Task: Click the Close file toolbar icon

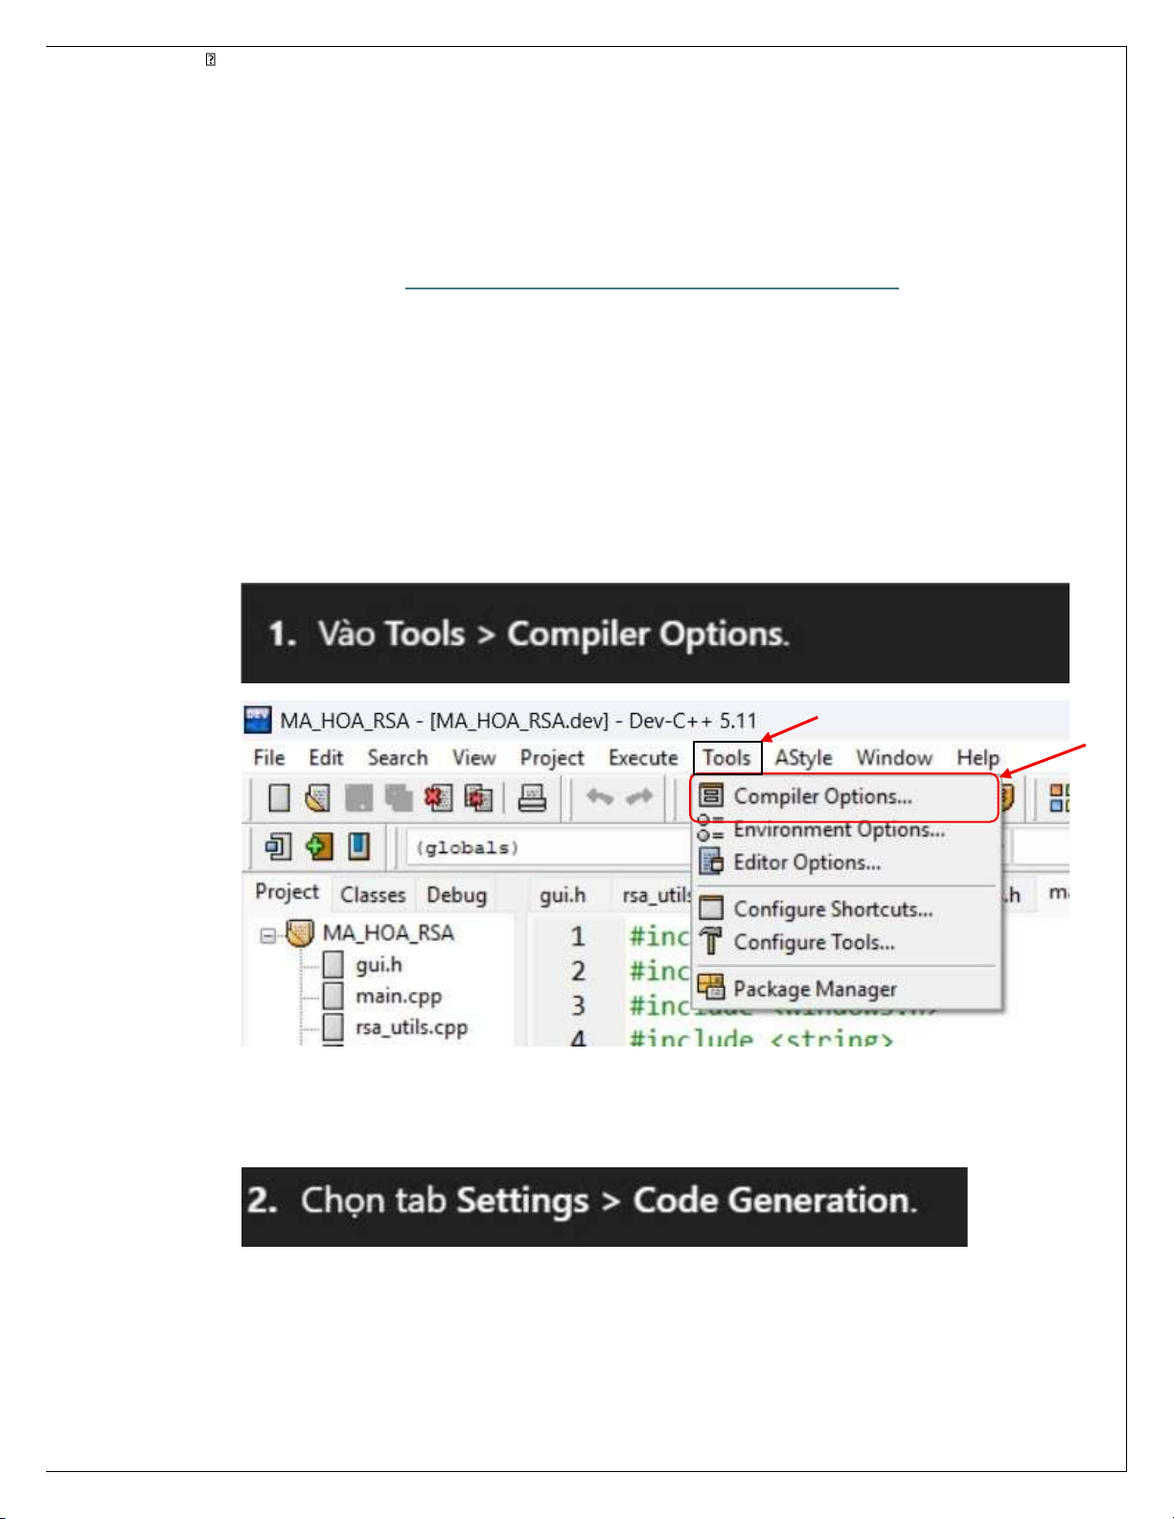Action: point(439,797)
